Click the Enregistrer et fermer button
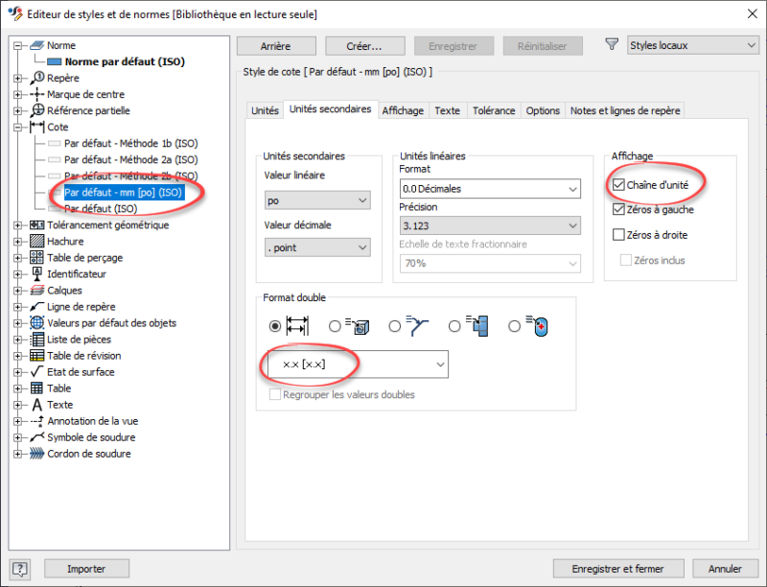 619,569
